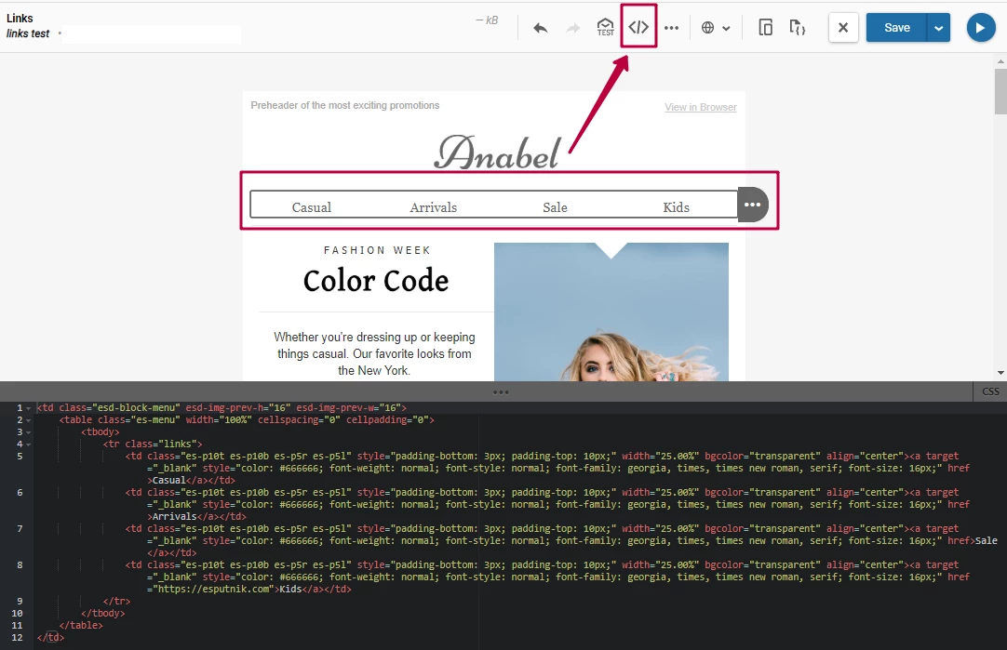Open the Save button dropdown arrow
The height and width of the screenshot is (650, 1007).
[x=938, y=27]
